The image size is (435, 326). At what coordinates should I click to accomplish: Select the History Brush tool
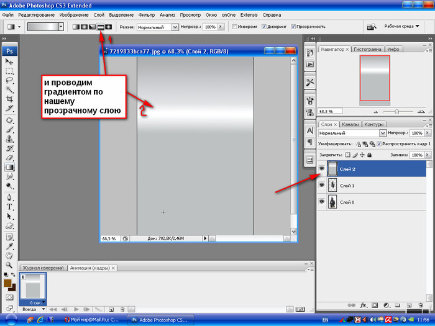click(x=9, y=148)
